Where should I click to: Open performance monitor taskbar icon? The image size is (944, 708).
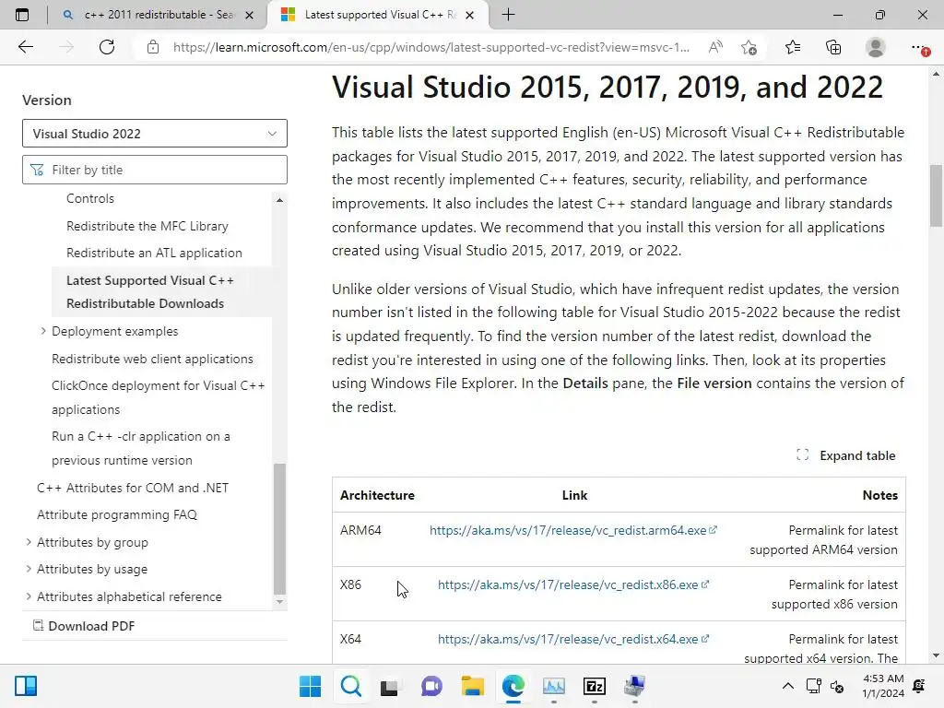tap(554, 686)
